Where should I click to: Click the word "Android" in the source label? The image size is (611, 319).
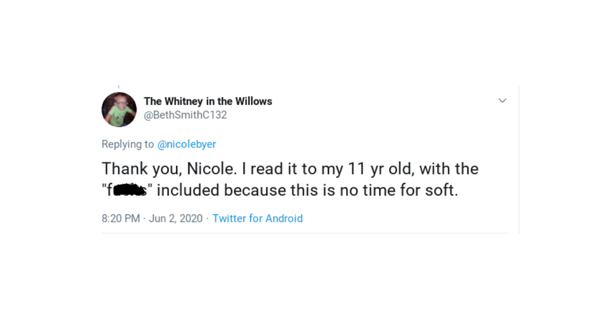pos(284,218)
